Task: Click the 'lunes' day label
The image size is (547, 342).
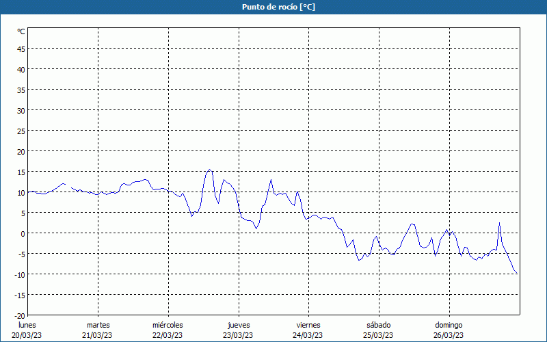Action: [27, 325]
